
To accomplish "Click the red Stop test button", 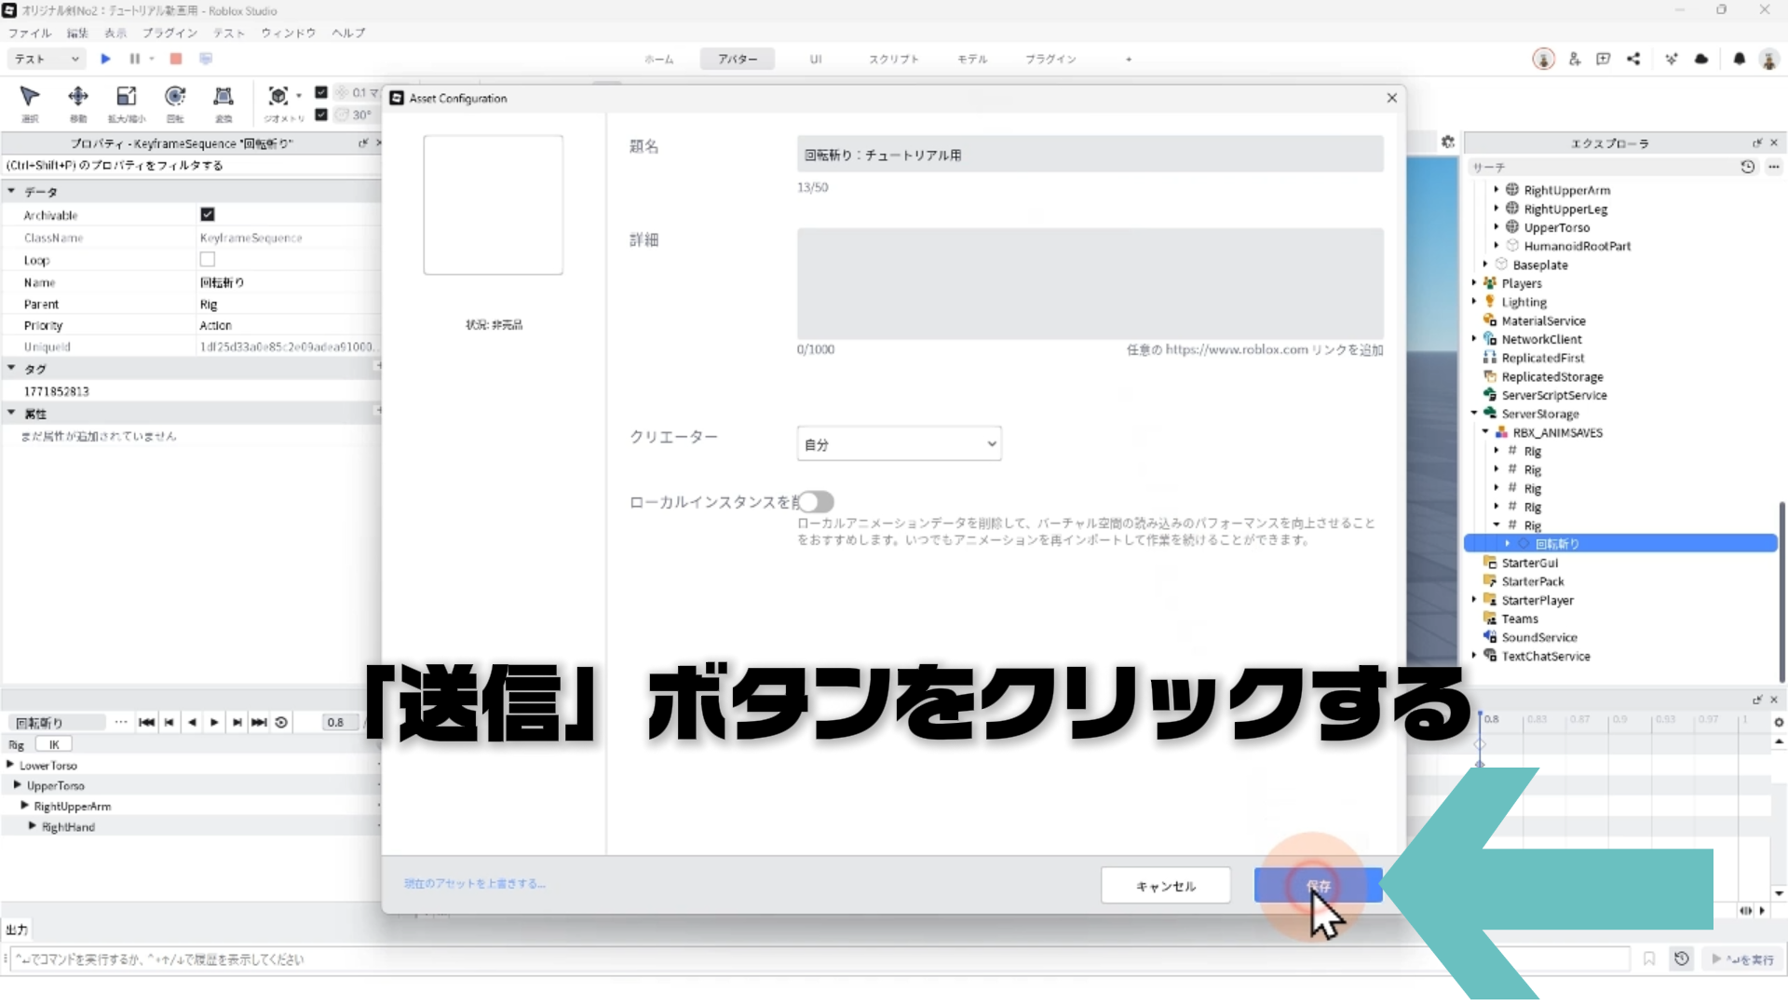I will pyautogui.click(x=175, y=59).
